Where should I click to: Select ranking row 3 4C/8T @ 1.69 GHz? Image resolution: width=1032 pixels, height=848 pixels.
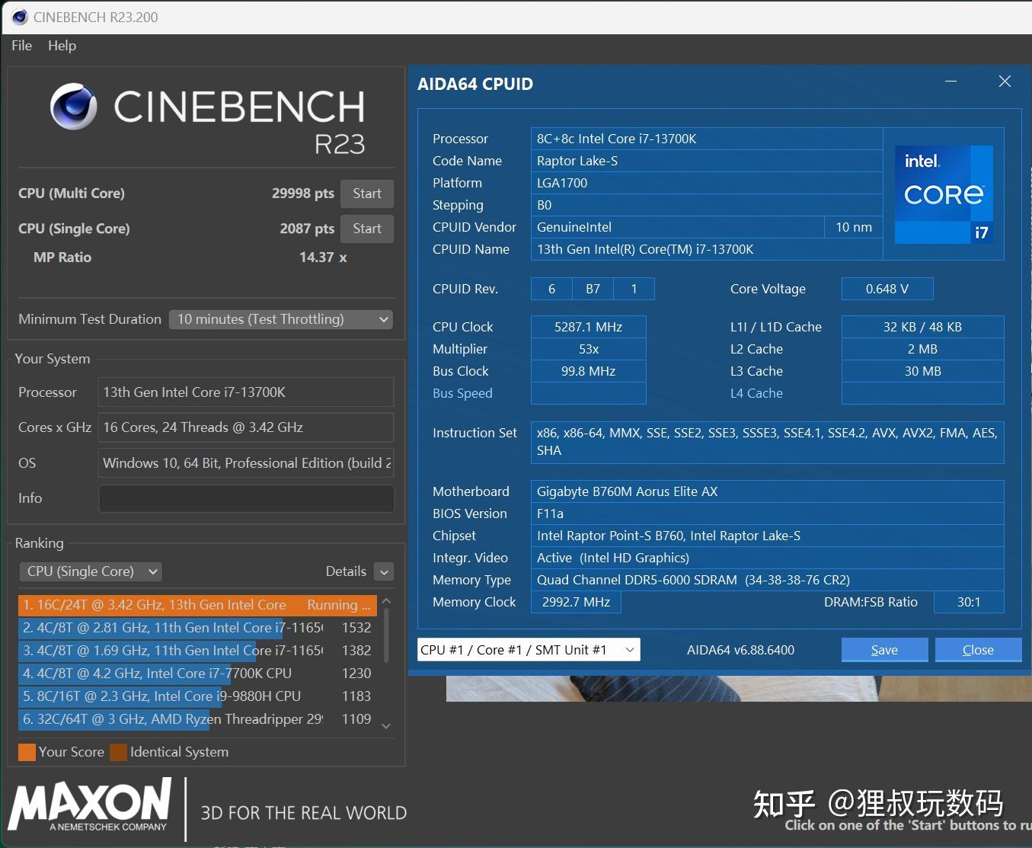coord(197,651)
